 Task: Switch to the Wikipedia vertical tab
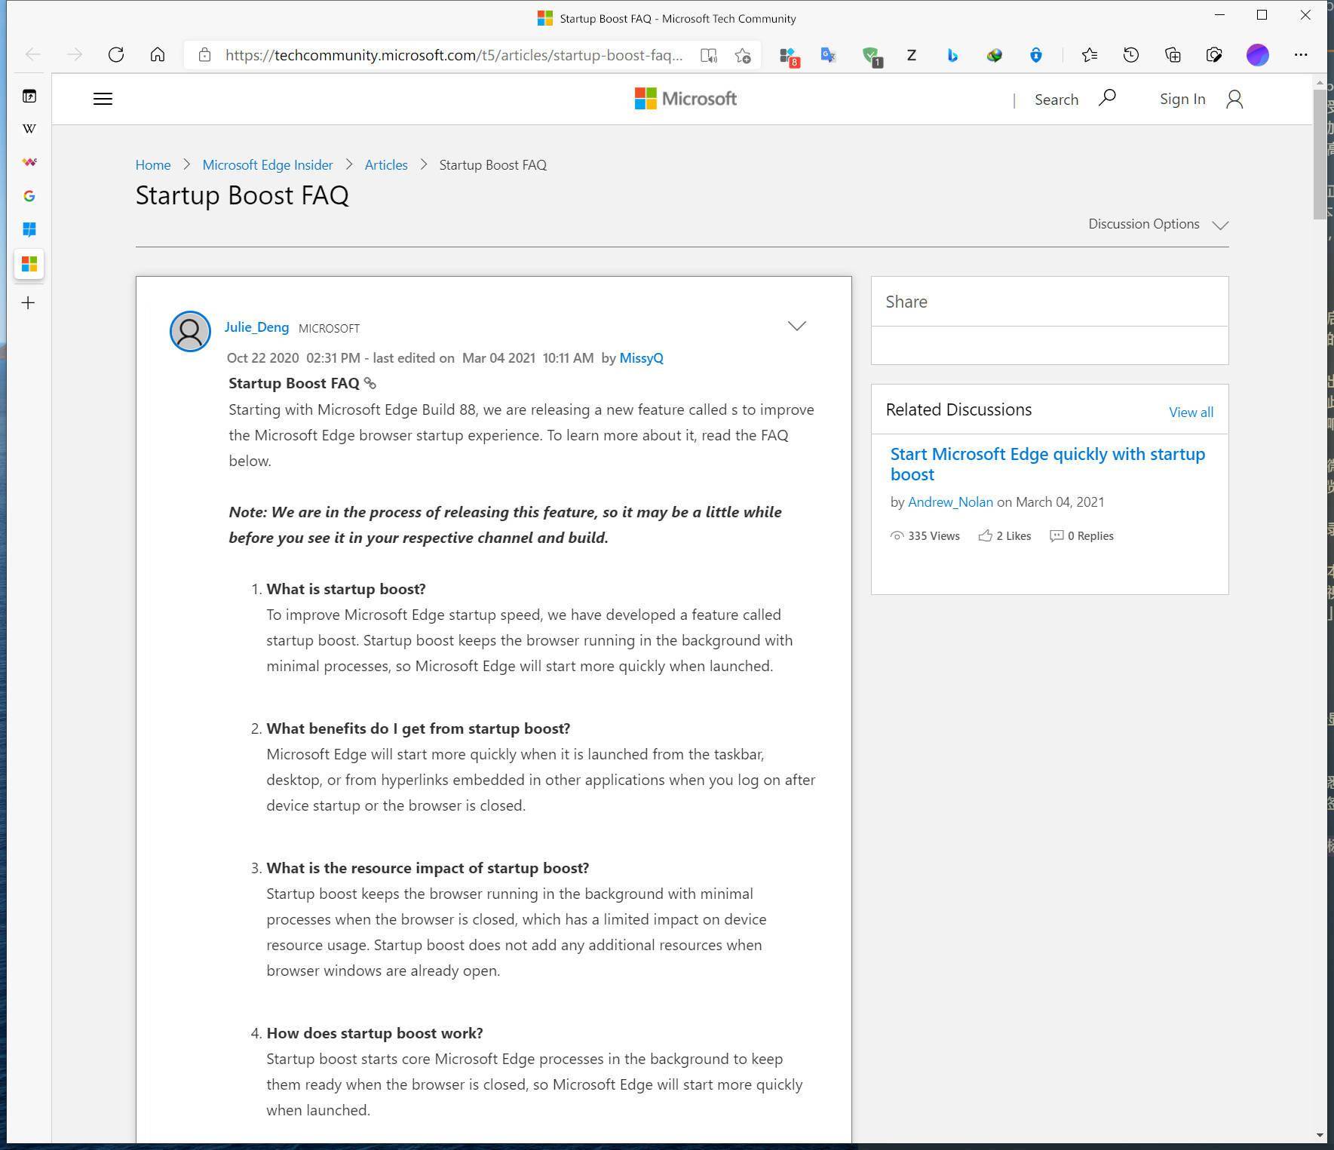pyautogui.click(x=29, y=129)
